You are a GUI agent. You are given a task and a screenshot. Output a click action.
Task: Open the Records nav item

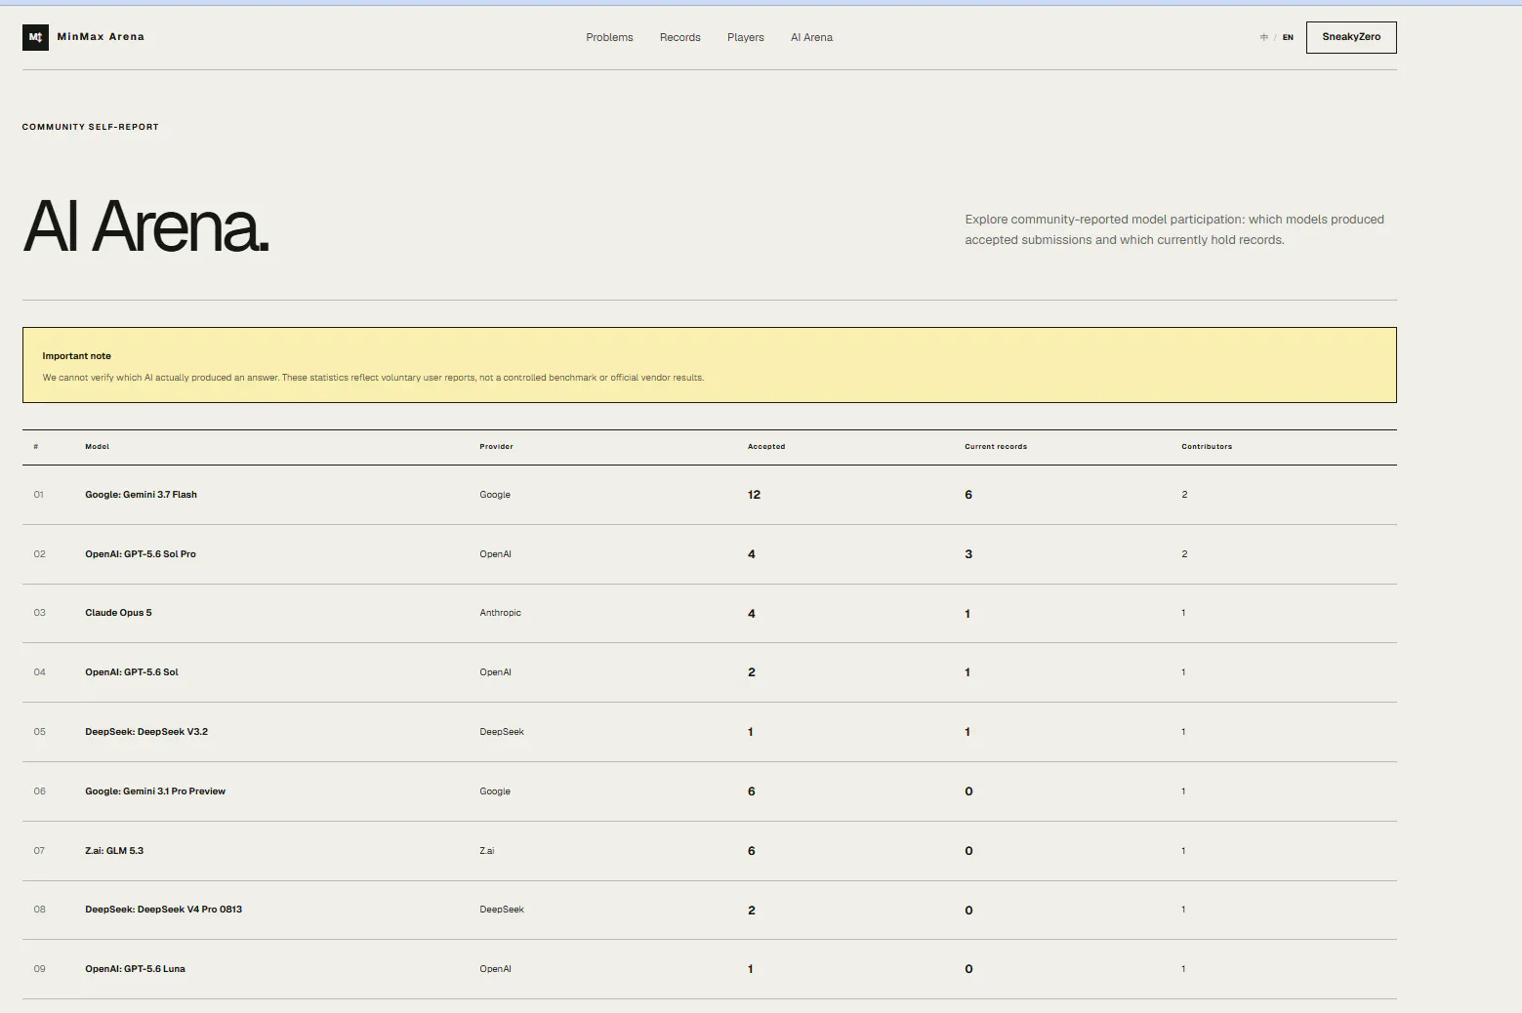click(x=679, y=37)
